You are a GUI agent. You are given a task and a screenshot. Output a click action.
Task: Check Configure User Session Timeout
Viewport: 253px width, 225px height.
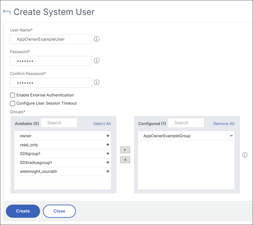point(12,103)
